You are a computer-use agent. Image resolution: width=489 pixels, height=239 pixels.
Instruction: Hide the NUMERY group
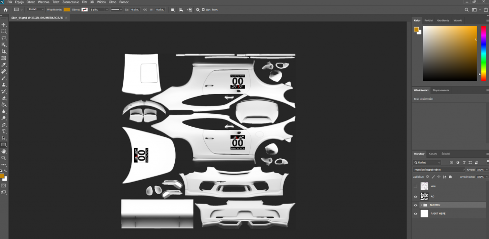[x=415, y=205]
